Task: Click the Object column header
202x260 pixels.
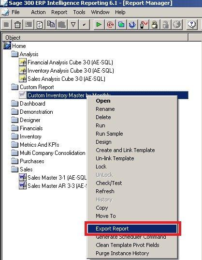Action: click(x=95, y=38)
